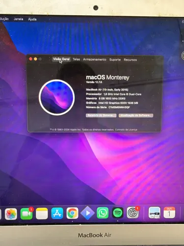The width and height of the screenshot is (184, 246).
Task: Open the Janela menu
Action: (x=18, y=19)
